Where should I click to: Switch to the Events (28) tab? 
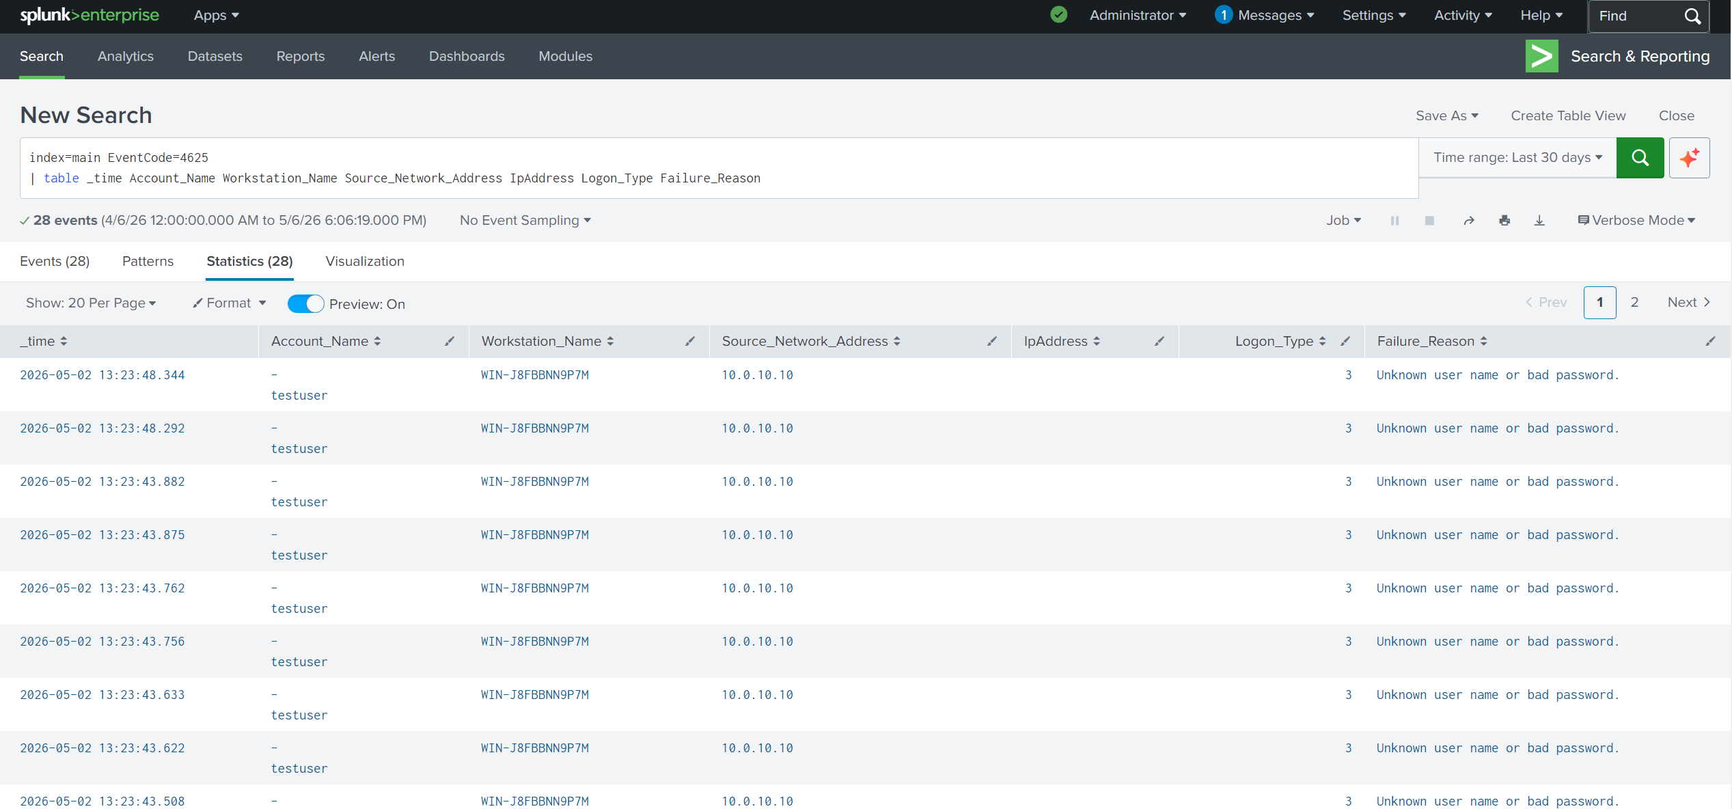tap(55, 261)
